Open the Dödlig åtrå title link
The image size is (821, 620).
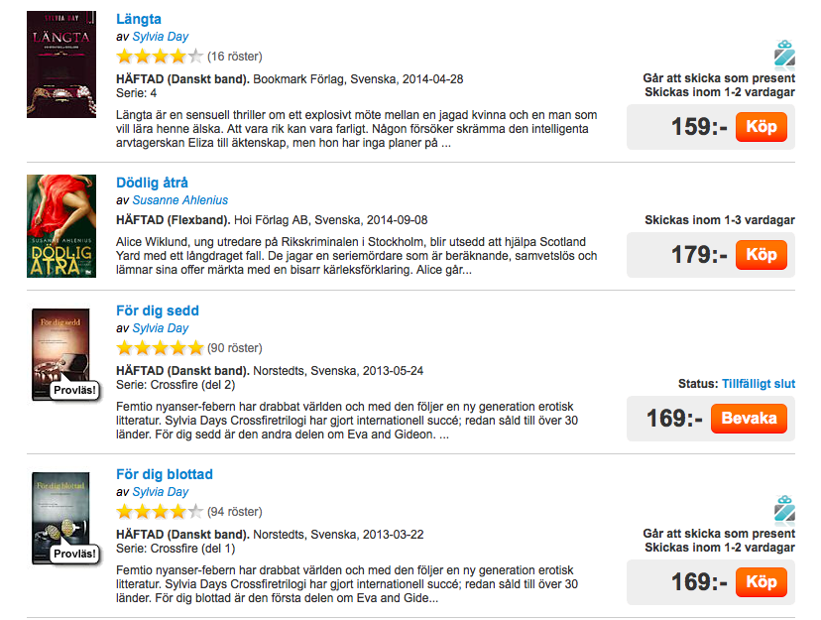coord(152,183)
